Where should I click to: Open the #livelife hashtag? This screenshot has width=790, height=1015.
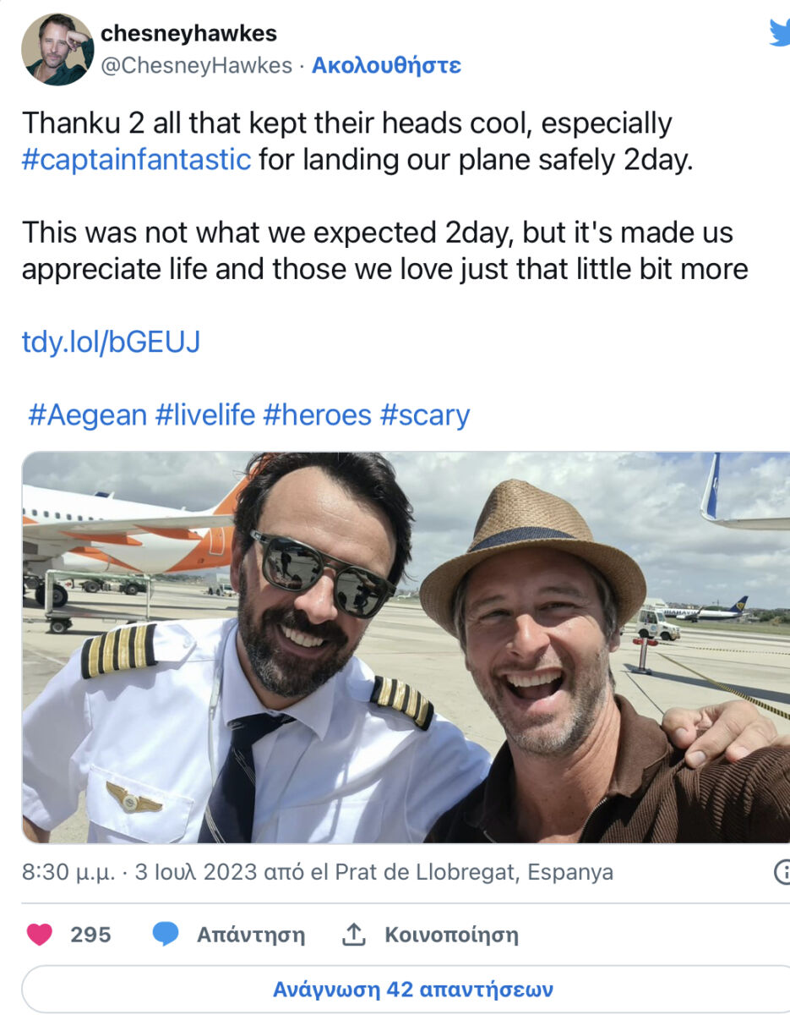pyautogui.click(x=204, y=415)
